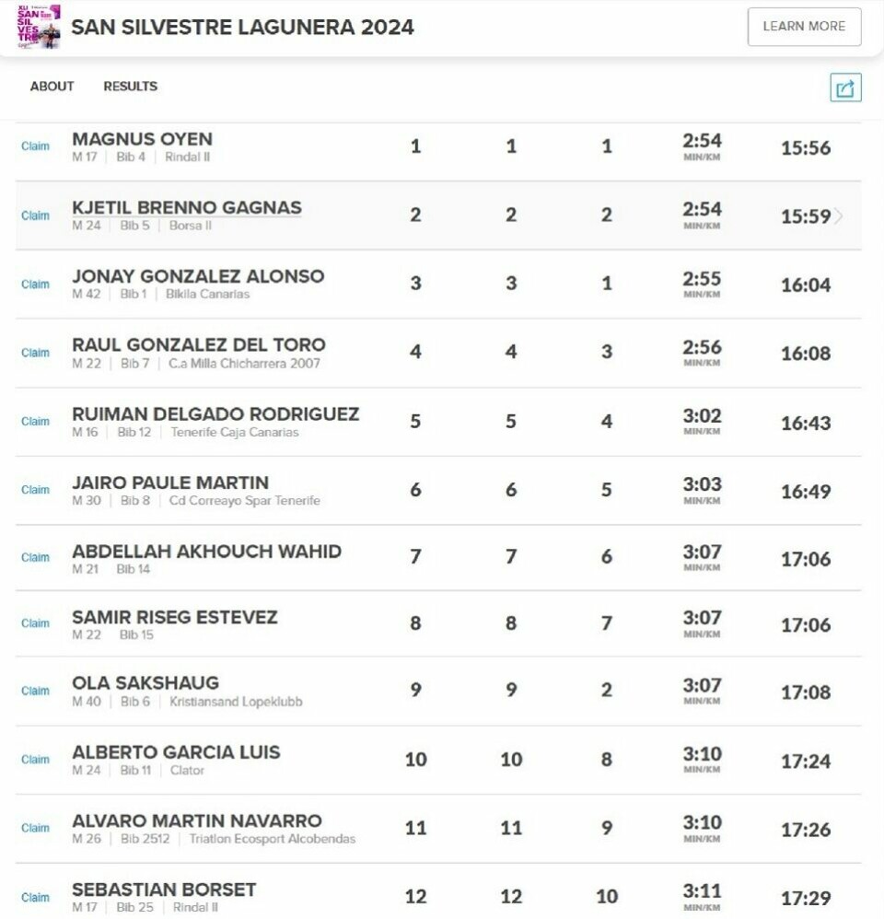Viewport: 884px width, 919px height.
Task: Claim Jonay Gonzalez Alonso's result
Action: (x=35, y=285)
